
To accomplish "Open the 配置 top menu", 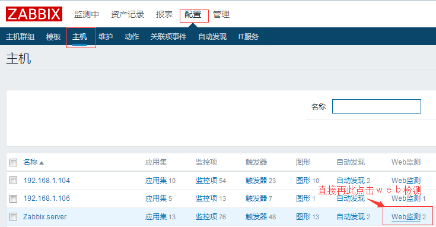I will tap(193, 14).
